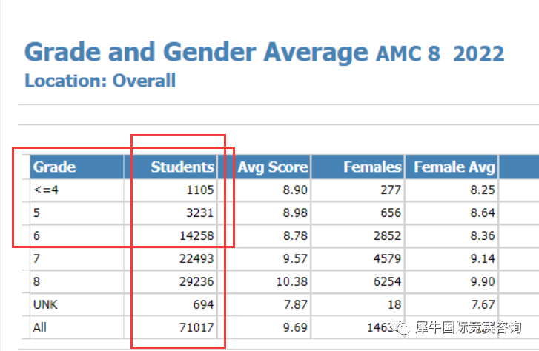The width and height of the screenshot is (539, 351).
Task: Select the <=4 grade row label
Action: (x=46, y=190)
